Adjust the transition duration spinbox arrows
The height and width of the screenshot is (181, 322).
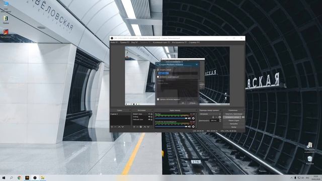[x=220, y=121]
